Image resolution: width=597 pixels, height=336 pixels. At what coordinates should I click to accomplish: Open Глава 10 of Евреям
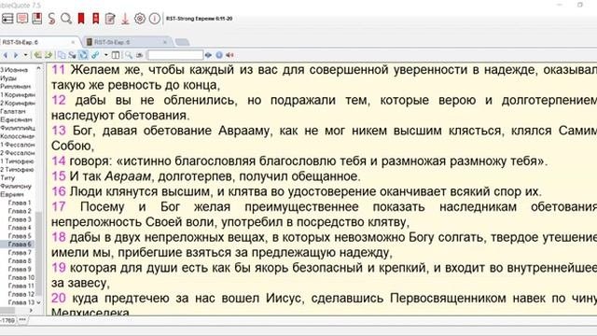pos(21,277)
